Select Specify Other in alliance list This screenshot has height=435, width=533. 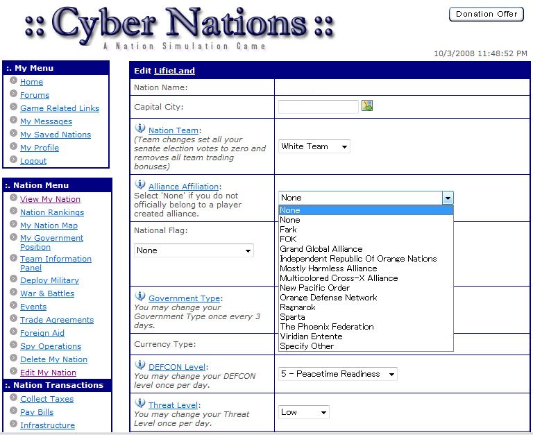[x=366, y=346]
